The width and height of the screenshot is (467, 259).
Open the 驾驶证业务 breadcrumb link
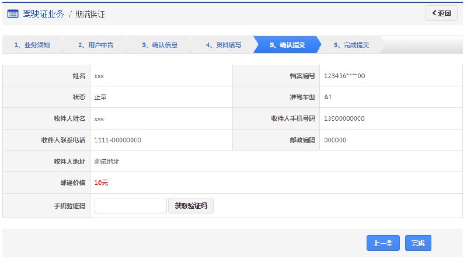pos(44,14)
